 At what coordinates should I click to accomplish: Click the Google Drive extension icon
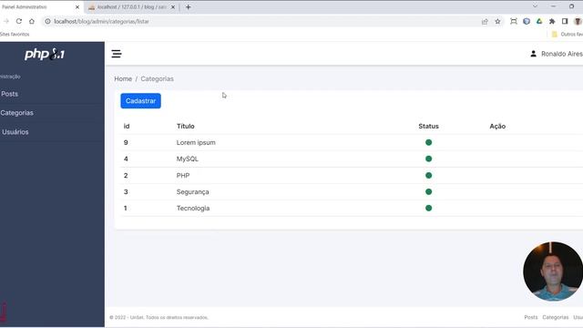[539, 22]
